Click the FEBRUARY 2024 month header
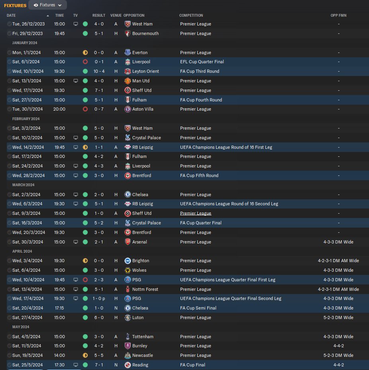Screen dimensions: 369x370 pos(26,119)
